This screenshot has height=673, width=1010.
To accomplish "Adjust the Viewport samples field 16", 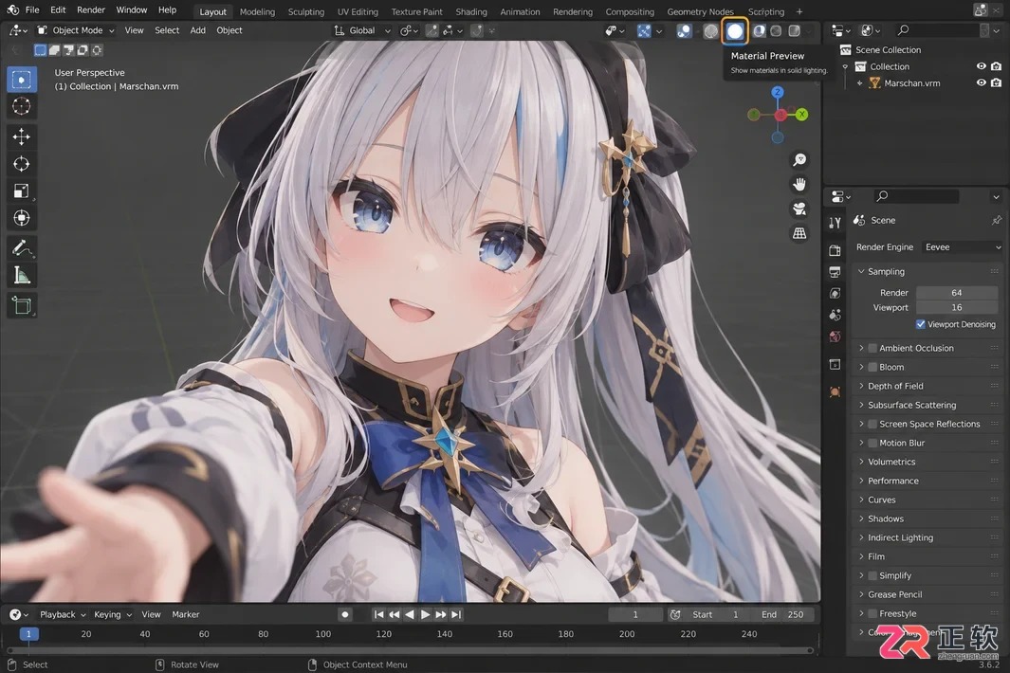I will coord(957,308).
